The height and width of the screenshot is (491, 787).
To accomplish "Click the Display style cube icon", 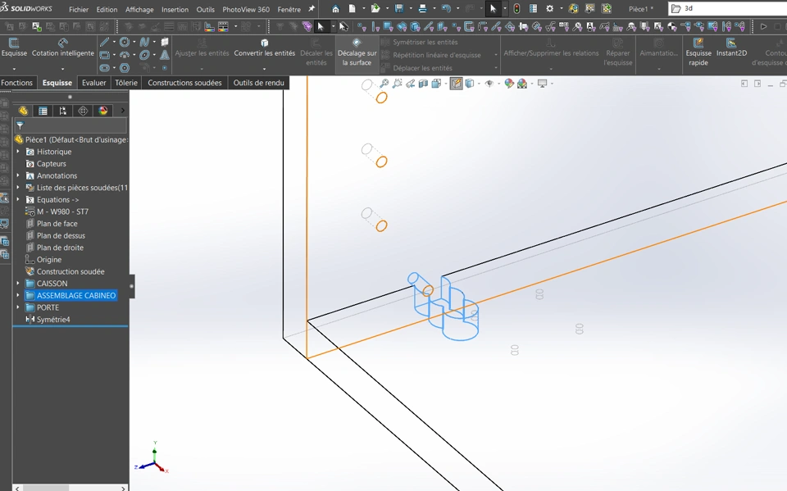I will [x=469, y=84].
